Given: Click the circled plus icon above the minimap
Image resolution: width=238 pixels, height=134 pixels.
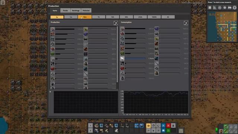Looking at the screenshot, I should [220, 7].
